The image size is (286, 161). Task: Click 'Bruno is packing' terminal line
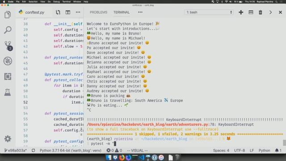109,96
